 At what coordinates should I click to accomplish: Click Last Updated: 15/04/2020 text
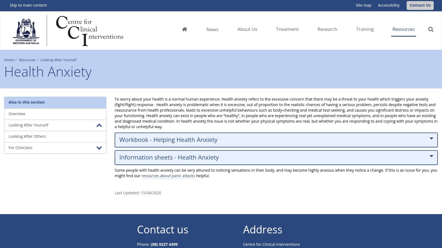click(x=138, y=193)
